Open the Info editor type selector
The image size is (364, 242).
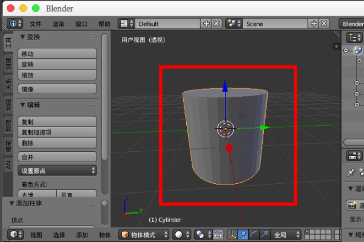[x=15, y=24]
